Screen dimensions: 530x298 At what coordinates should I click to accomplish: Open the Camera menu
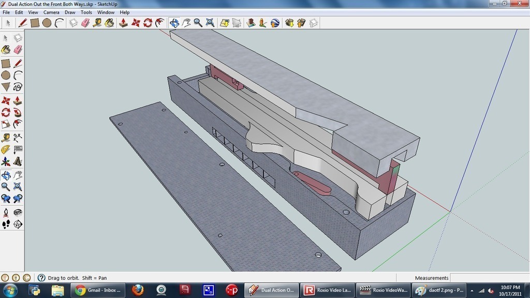[51, 12]
